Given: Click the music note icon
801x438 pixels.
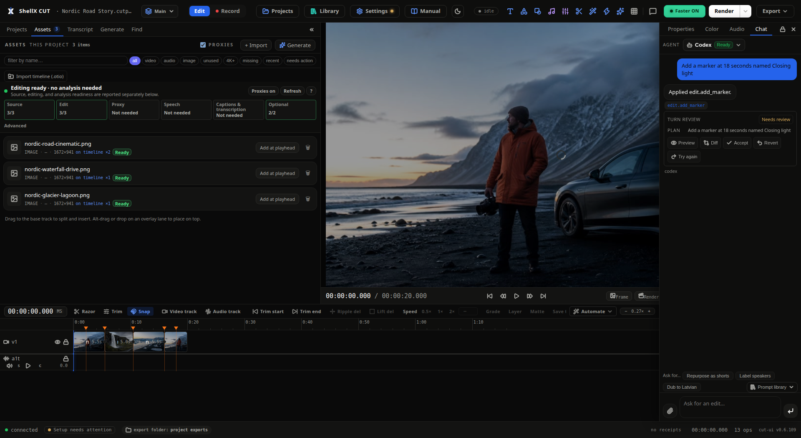Looking at the screenshot, I should pyautogui.click(x=552, y=11).
